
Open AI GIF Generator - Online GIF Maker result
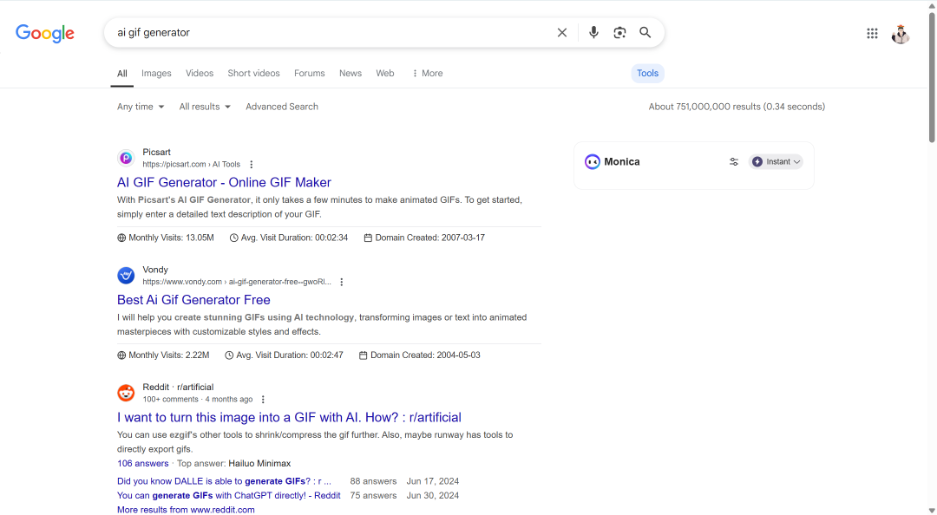(224, 182)
